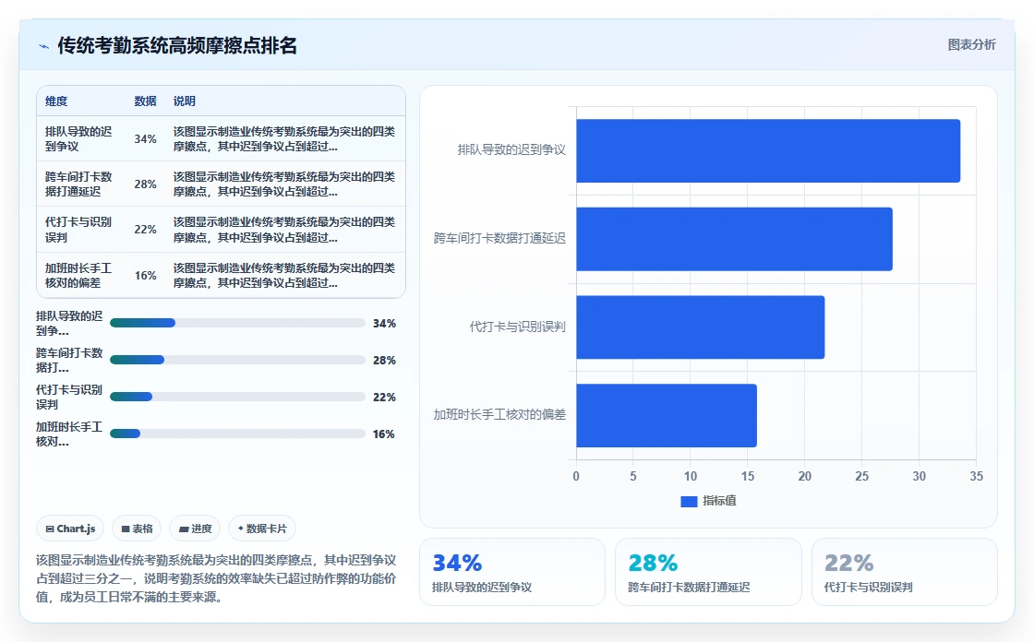
Task: Select the 表格 tag chip
Action: coord(137,529)
